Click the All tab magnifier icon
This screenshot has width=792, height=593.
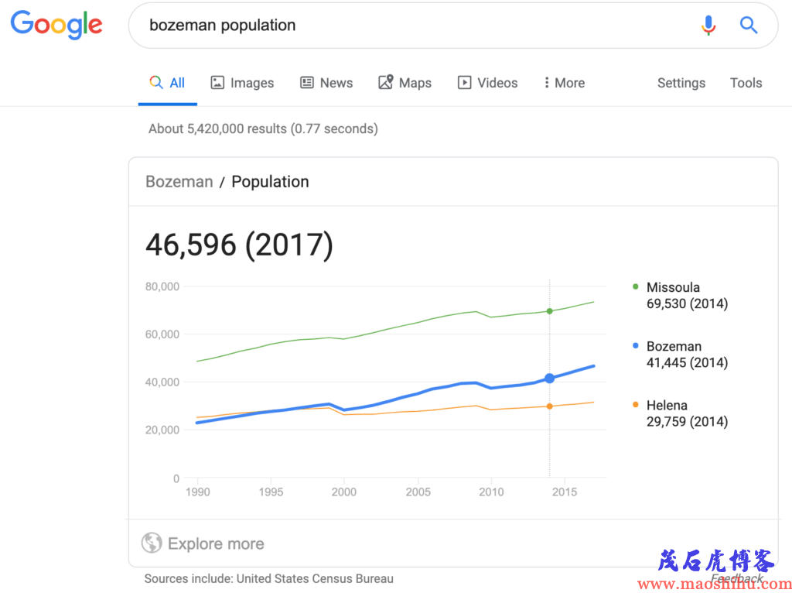point(156,82)
